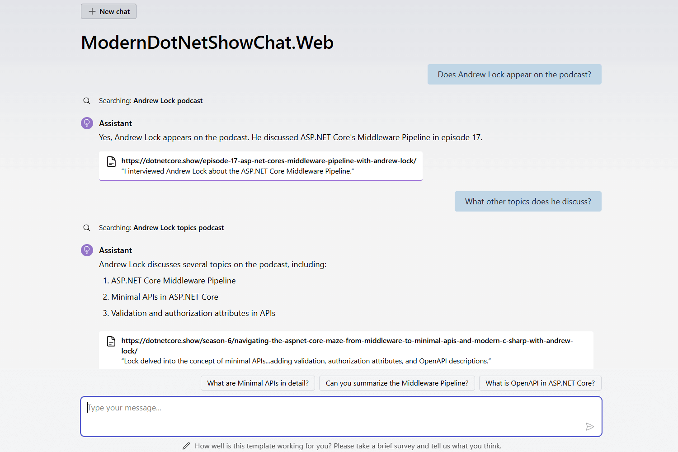Click the 'What other topics does he discuss?' bubble

click(x=528, y=201)
